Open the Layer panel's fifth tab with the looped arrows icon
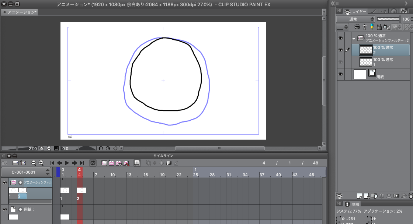The width and height of the screenshot is (413, 224). [404, 11]
